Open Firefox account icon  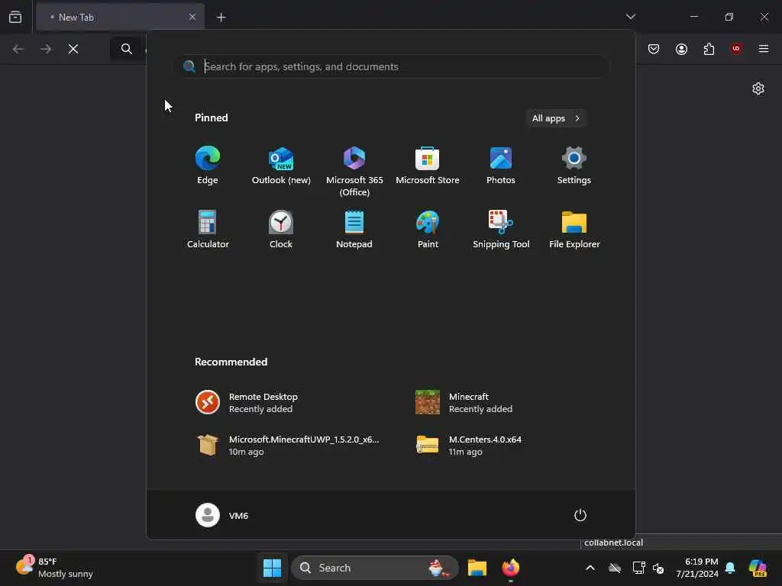coord(681,49)
